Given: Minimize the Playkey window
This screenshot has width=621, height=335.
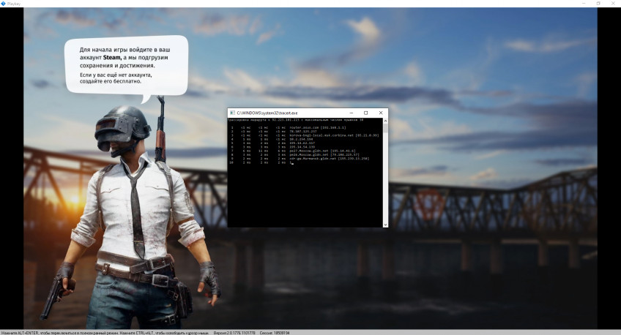Looking at the screenshot, I should [584, 4].
